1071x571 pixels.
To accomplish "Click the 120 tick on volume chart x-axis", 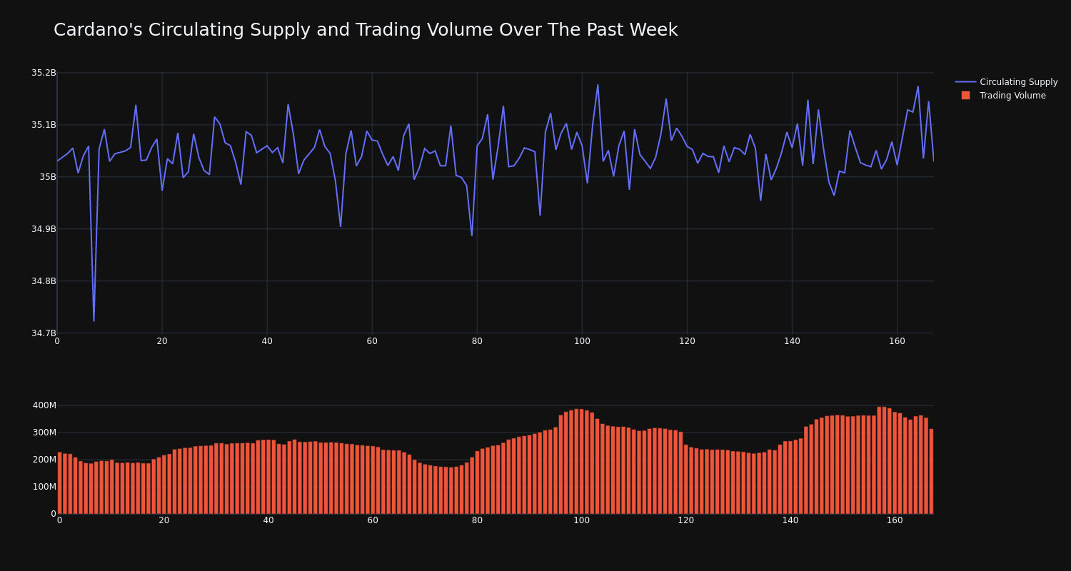I will click(686, 520).
